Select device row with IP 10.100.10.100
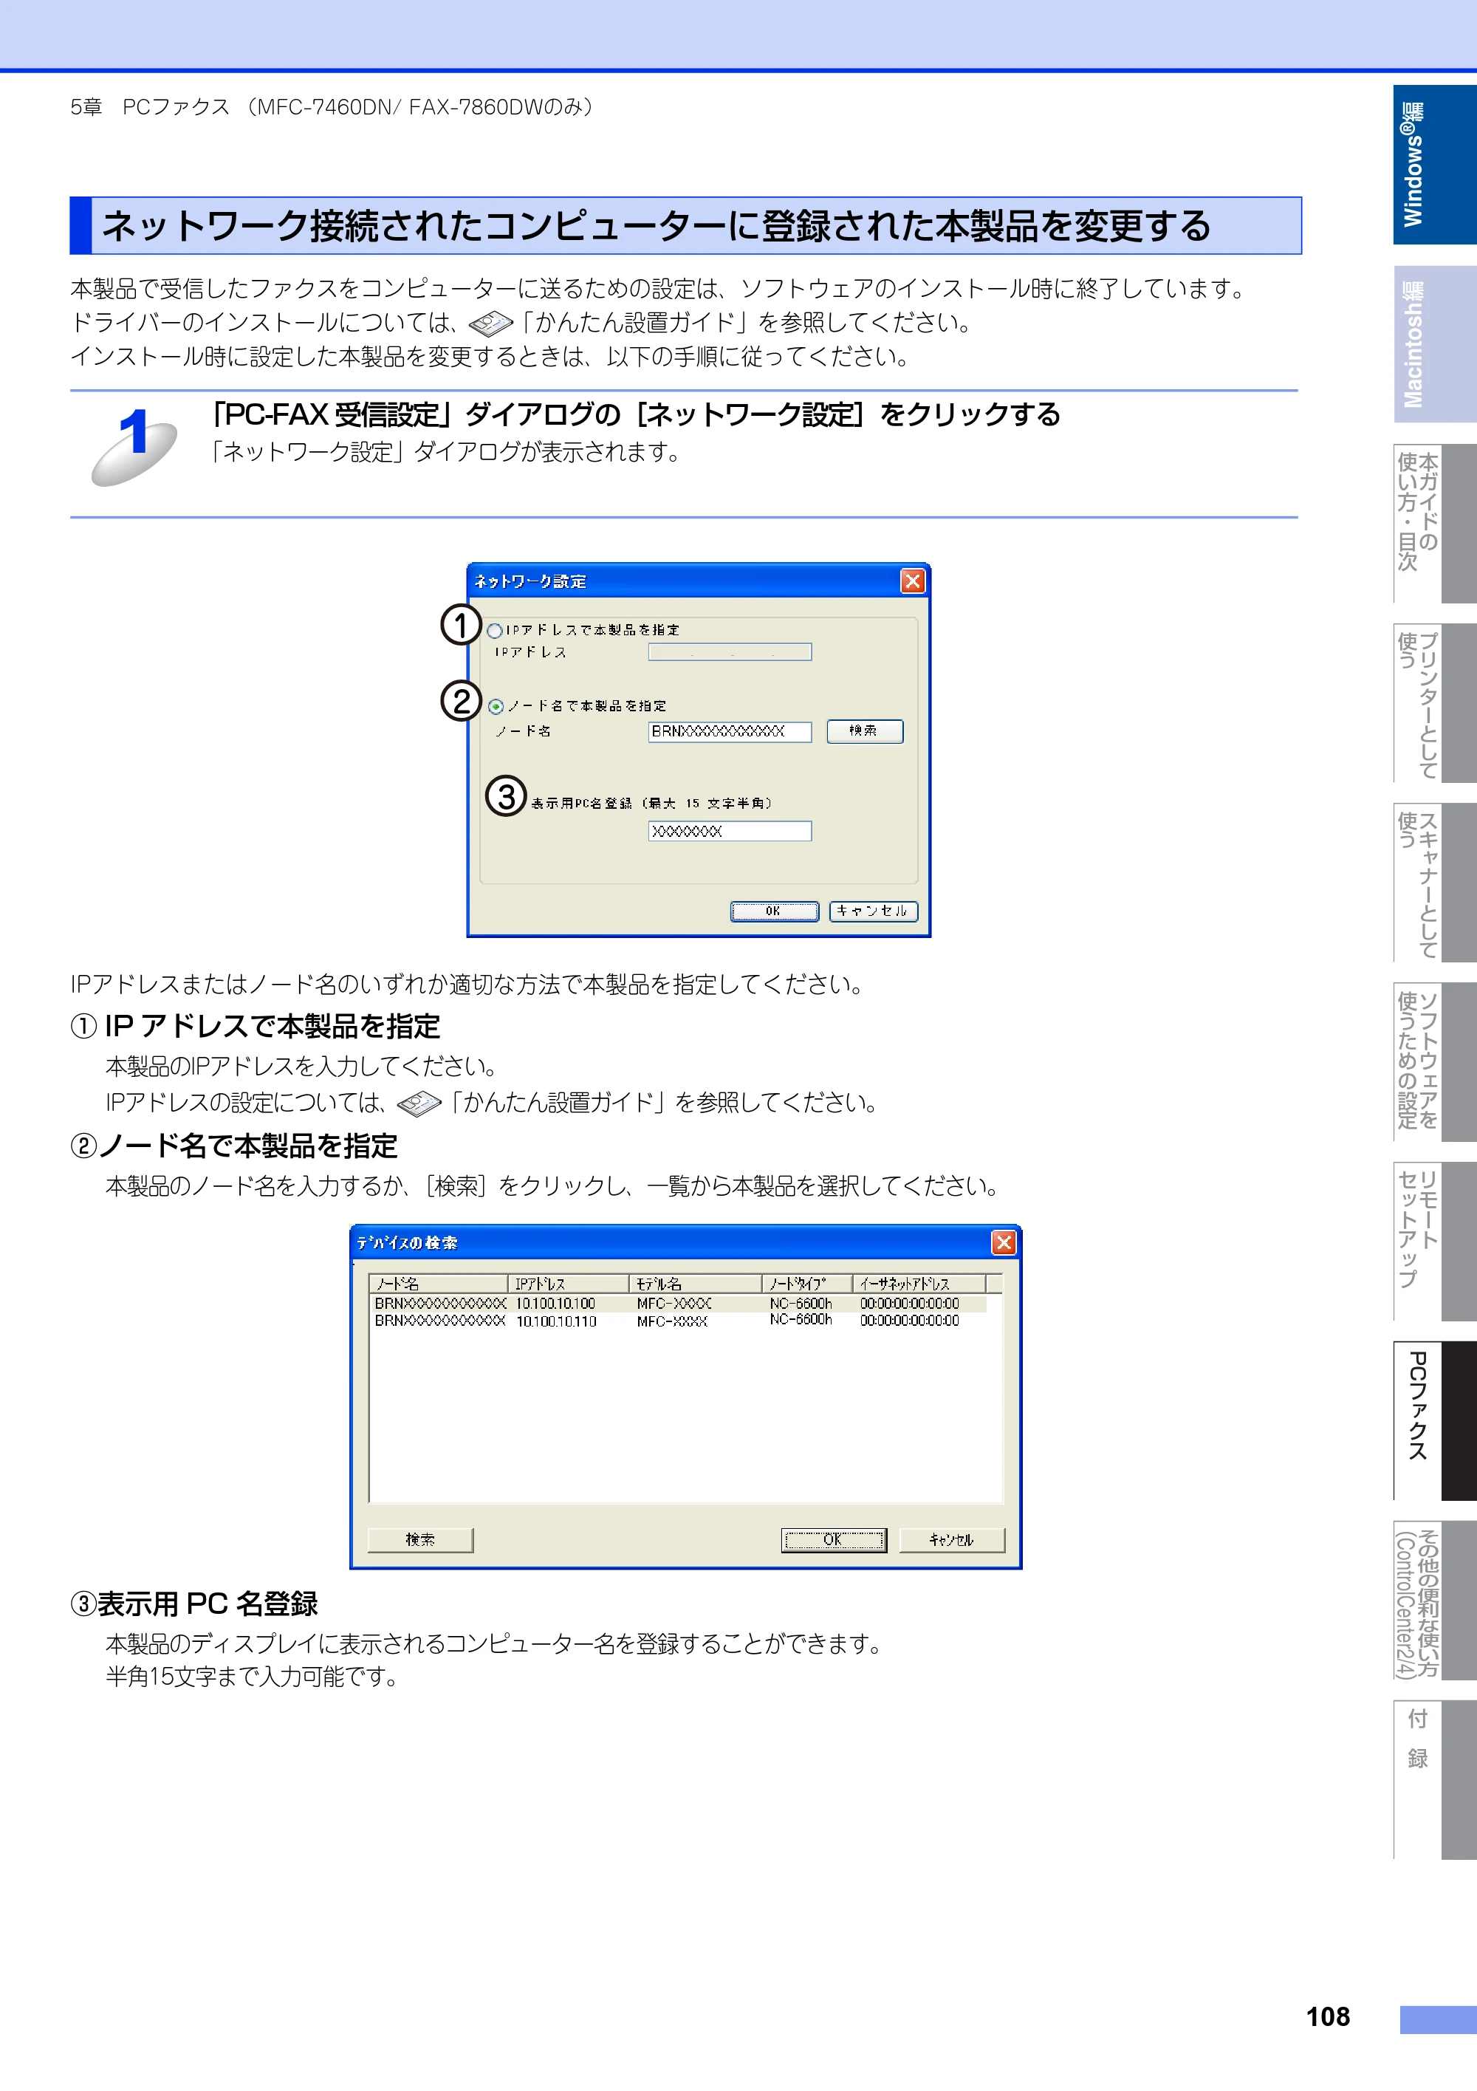 679,1304
